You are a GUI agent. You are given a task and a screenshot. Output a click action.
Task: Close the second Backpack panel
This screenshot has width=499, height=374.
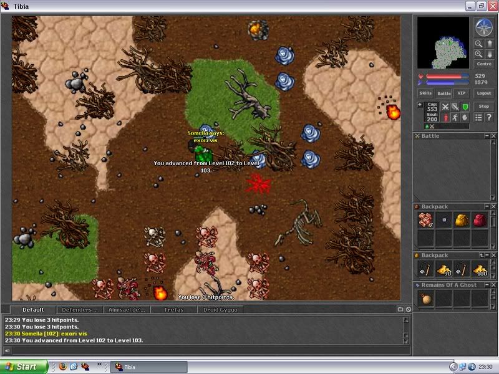click(x=493, y=255)
